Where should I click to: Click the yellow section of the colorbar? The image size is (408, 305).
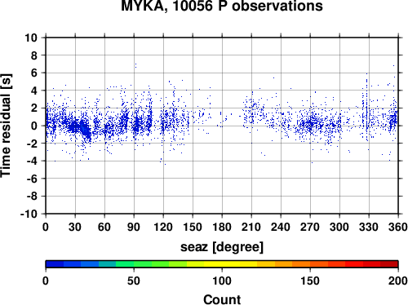pos(222,264)
